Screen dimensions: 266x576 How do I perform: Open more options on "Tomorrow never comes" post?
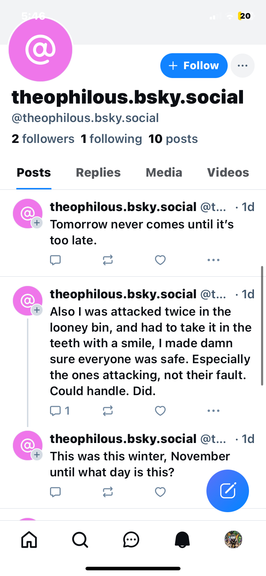[x=214, y=260]
